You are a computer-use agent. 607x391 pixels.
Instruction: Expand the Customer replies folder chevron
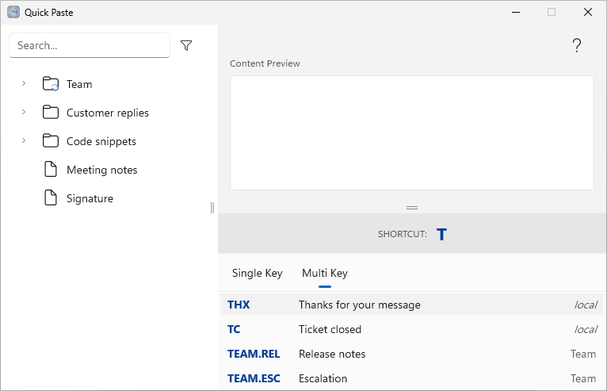pyautogui.click(x=24, y=112)
